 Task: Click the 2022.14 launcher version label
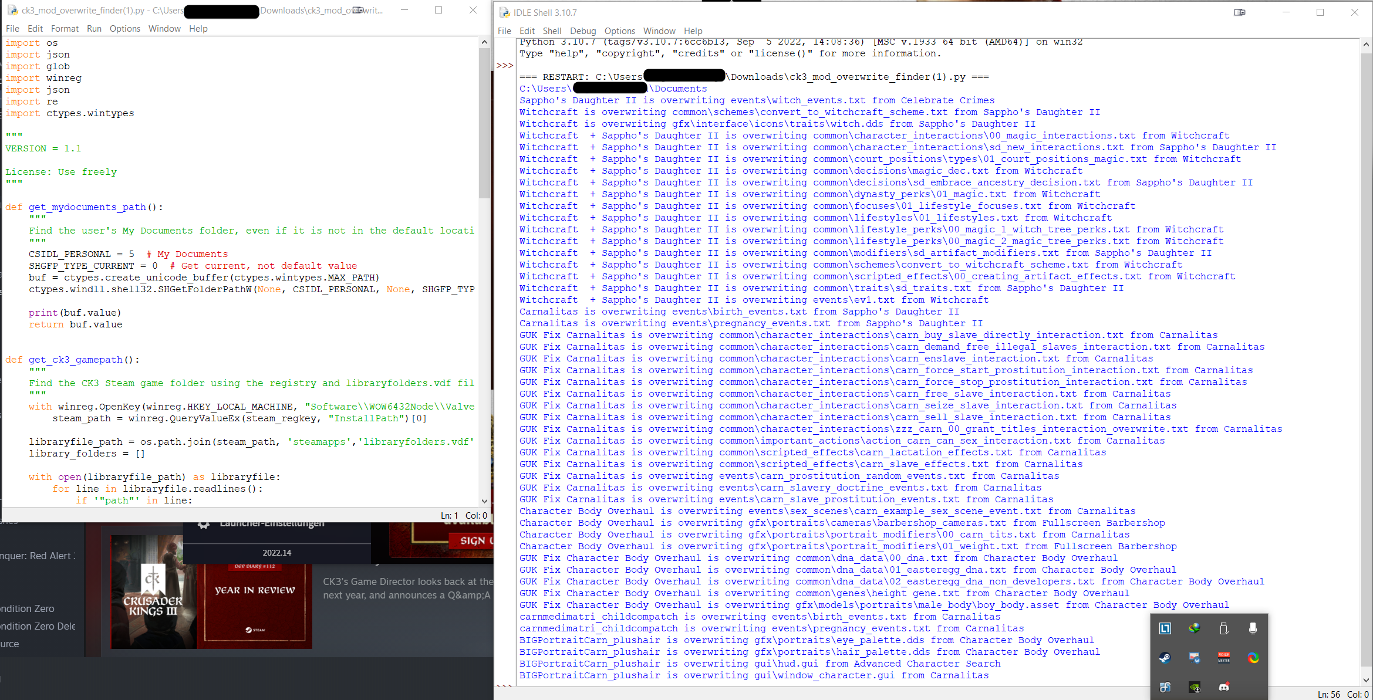pyautogui.click(x=277, y=553)
